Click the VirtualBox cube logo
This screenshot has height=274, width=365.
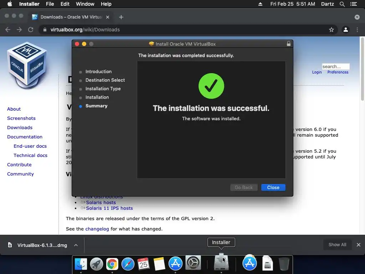coord(27,65)
